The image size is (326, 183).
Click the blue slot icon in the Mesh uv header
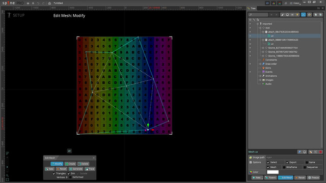(300, 152)
